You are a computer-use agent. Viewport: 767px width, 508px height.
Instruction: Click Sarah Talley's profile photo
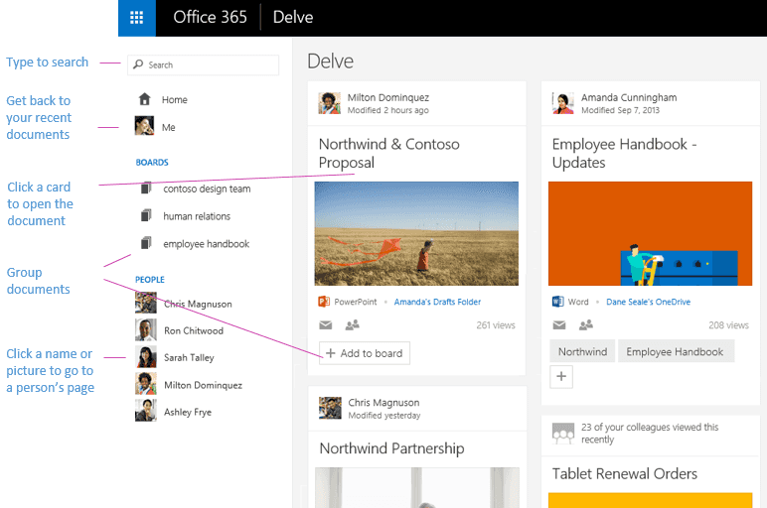click(146, 356)
